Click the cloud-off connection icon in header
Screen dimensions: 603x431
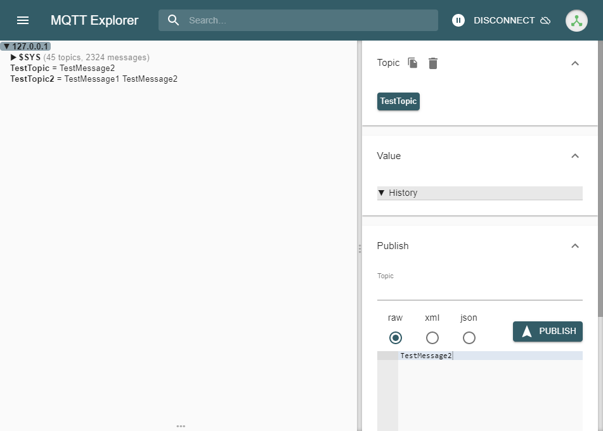pyautogui.click(x=545, y=20)
